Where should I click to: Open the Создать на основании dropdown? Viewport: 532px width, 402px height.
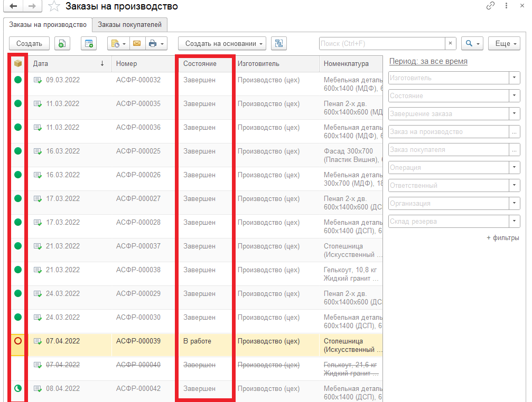(222, 43)
